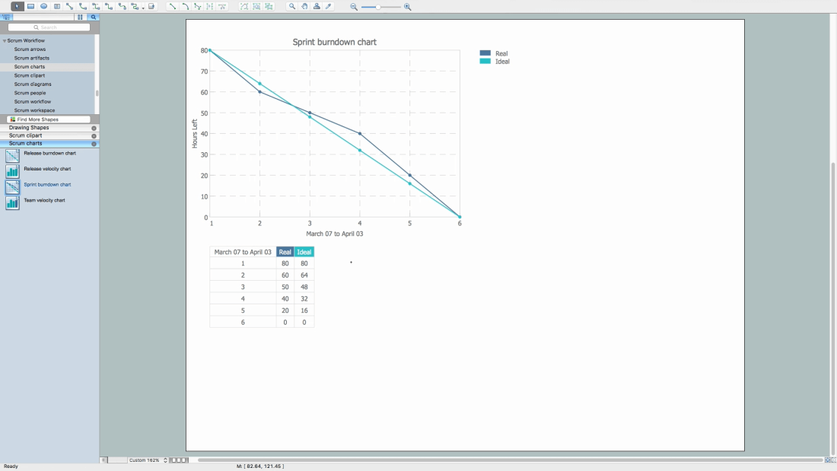
Task: Click the zoom in magnifier
Action: point(407,7)
